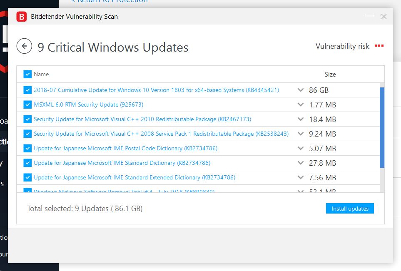401x271 pixels.
Task: Open the Japanese IME Postal Code Dictionary link
Action: 126,148
